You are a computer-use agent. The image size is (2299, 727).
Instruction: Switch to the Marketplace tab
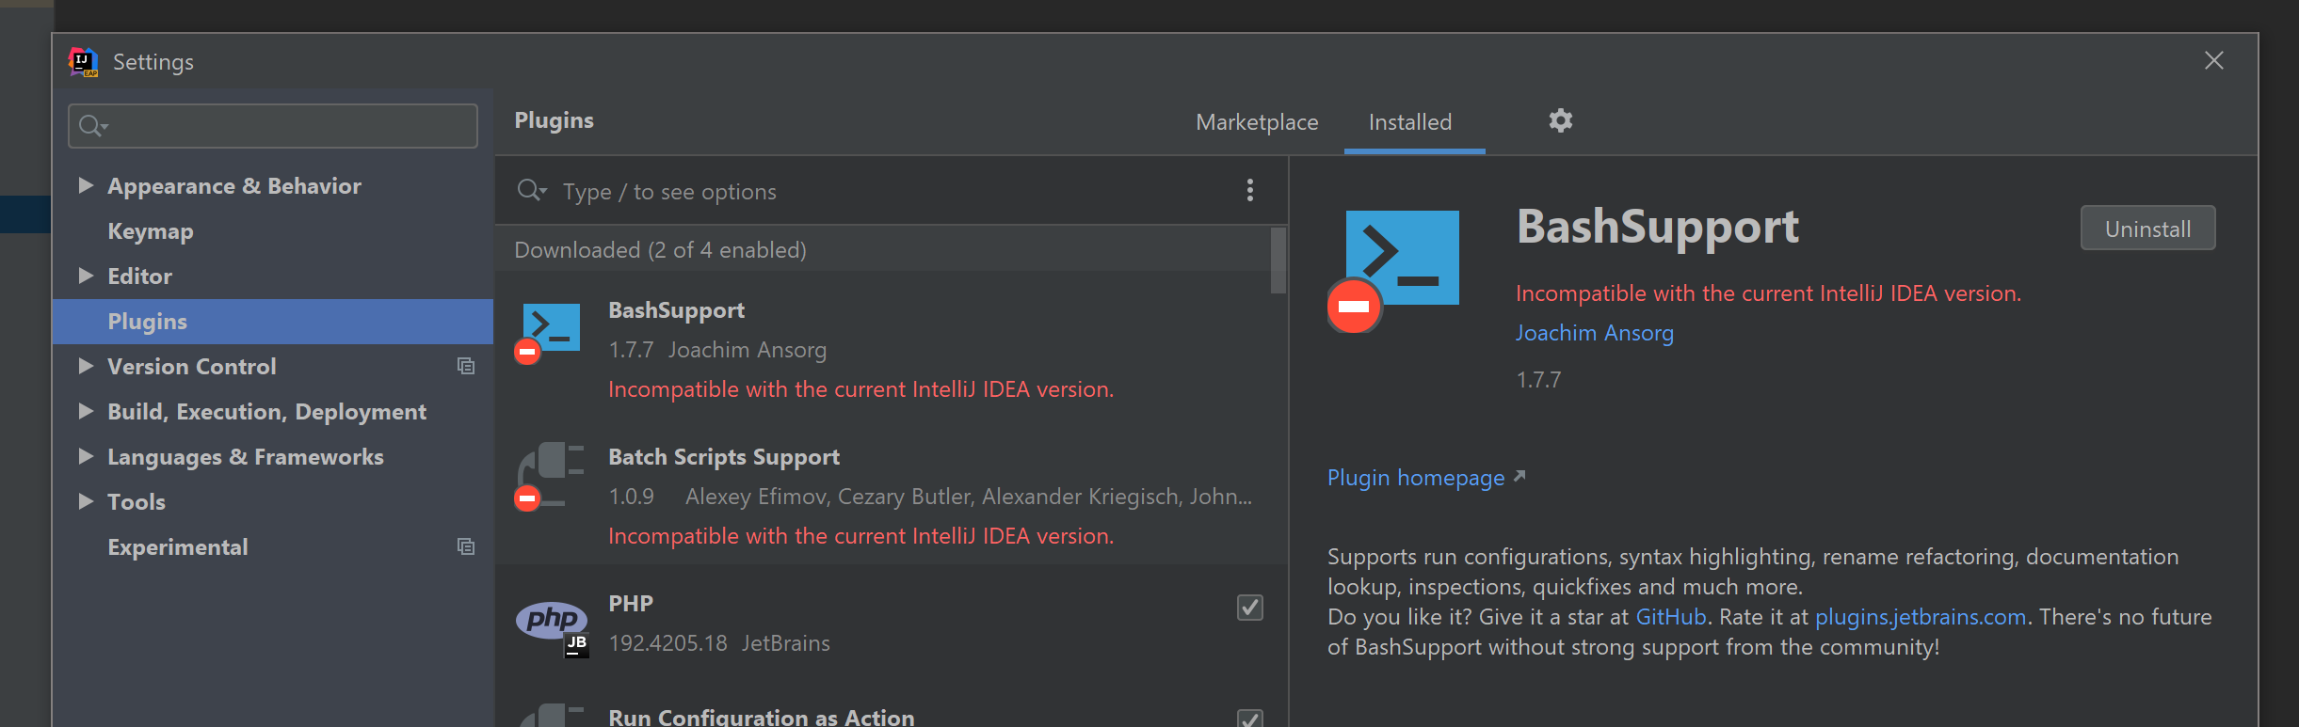[1257, 121]
